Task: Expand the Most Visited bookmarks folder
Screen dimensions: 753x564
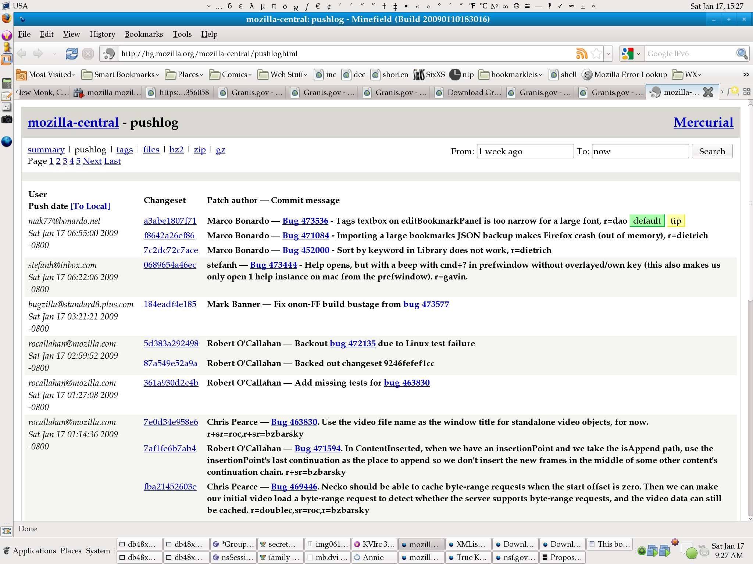Action: pos(46,75)
